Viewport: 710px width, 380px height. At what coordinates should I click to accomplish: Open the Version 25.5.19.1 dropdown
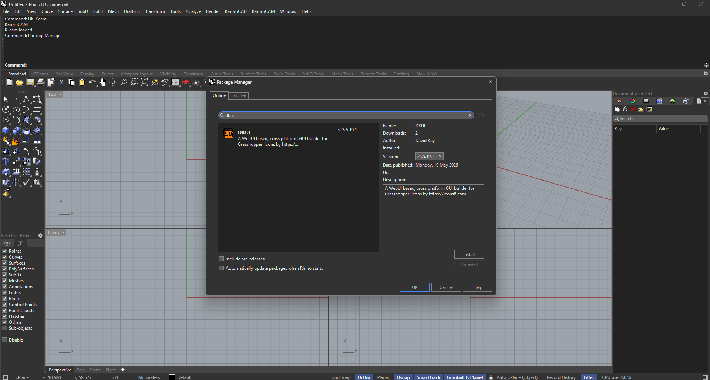click(x=429, y=157)
